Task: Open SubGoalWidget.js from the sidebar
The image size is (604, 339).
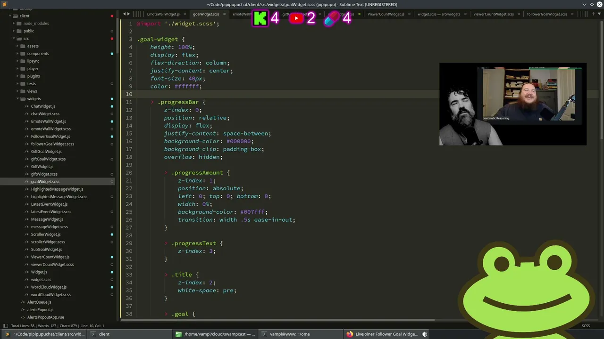Action: click(x=46, y=250)
